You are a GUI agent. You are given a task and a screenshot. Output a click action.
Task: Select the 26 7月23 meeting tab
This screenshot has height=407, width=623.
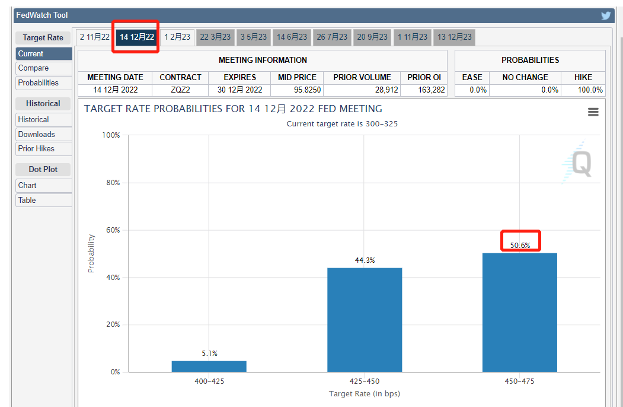(x=332, y=37)
